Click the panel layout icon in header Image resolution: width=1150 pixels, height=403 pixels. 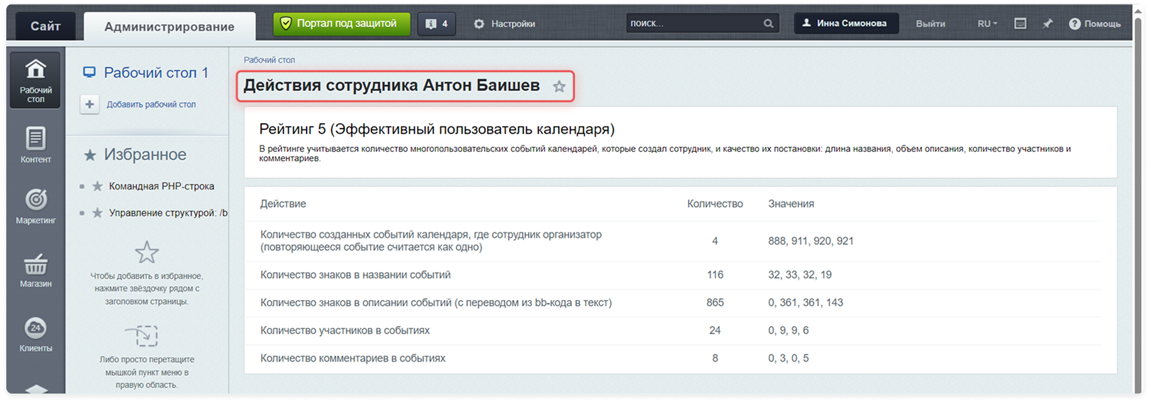[x=1021, y=23]
